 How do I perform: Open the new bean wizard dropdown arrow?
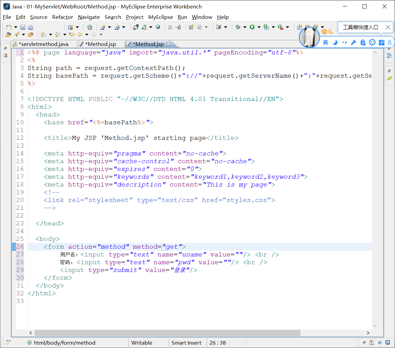pyautogui.click(x=77, y=27)
